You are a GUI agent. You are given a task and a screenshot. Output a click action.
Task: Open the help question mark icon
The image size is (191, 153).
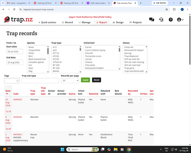pos(171,20)
